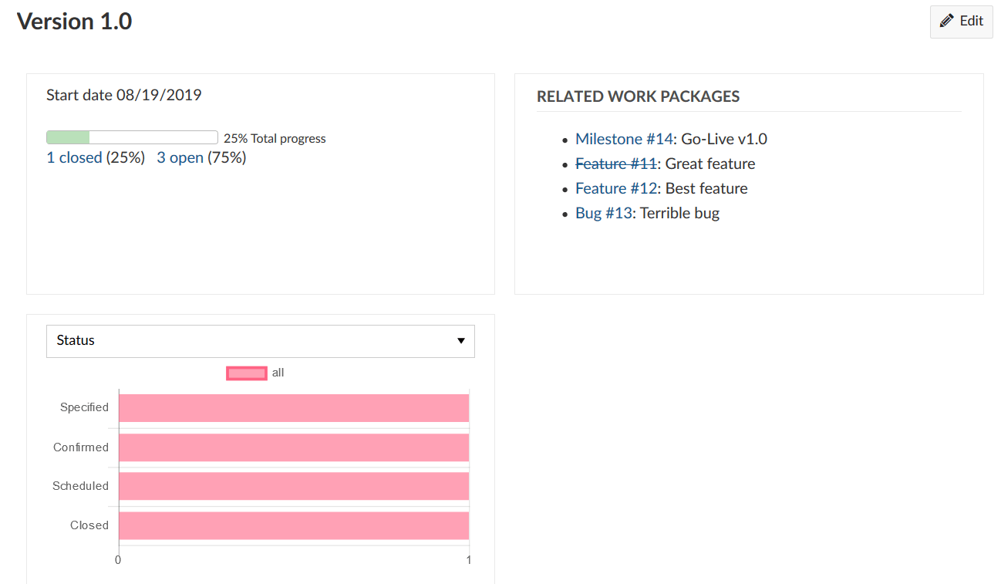Click the Closed status bar in chart
This screenshot has width=1001, height=584.
(x=293, y=525)
